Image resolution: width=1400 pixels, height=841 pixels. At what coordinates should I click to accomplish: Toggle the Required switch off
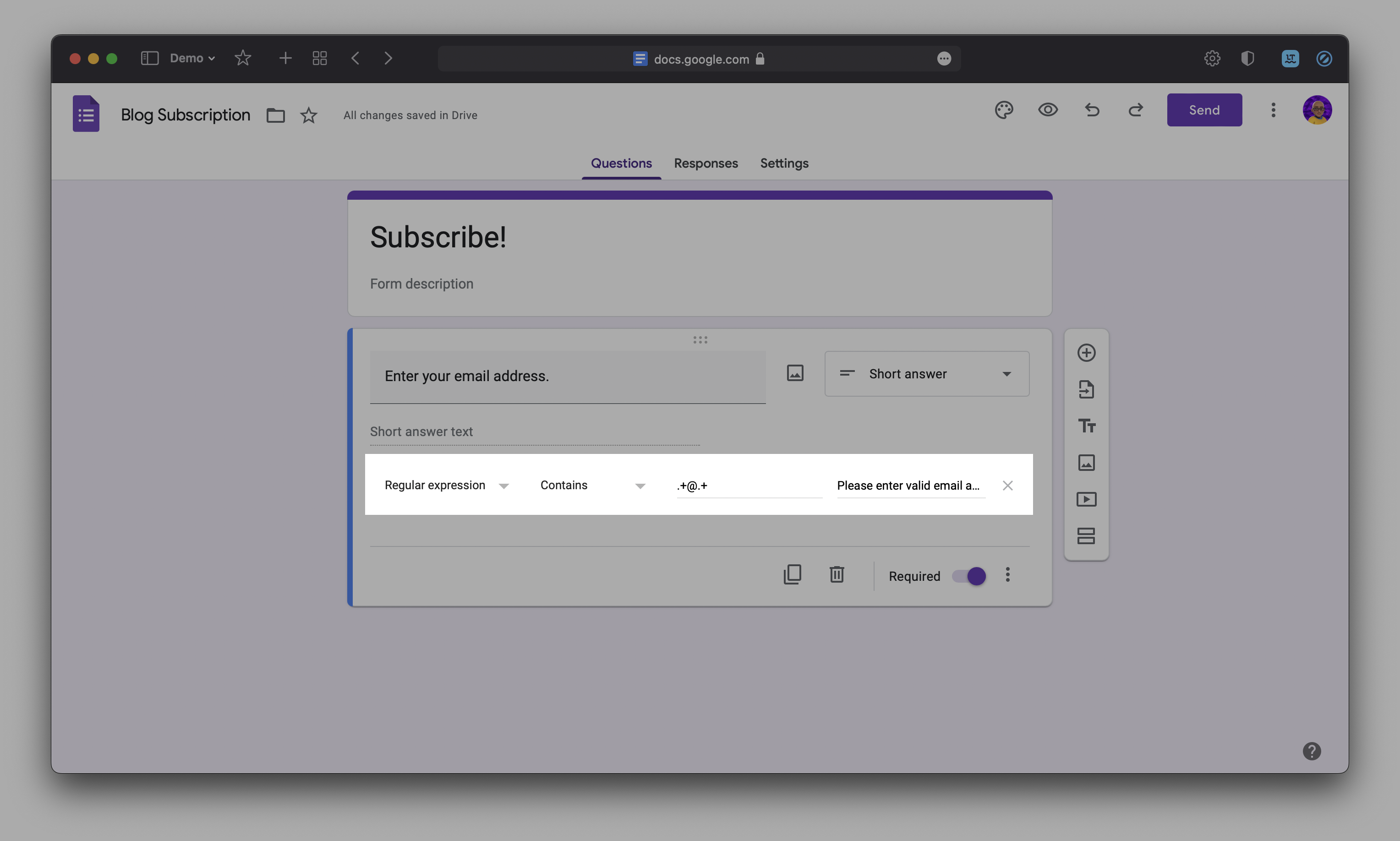pyautogui.click(x=968, y=576)
